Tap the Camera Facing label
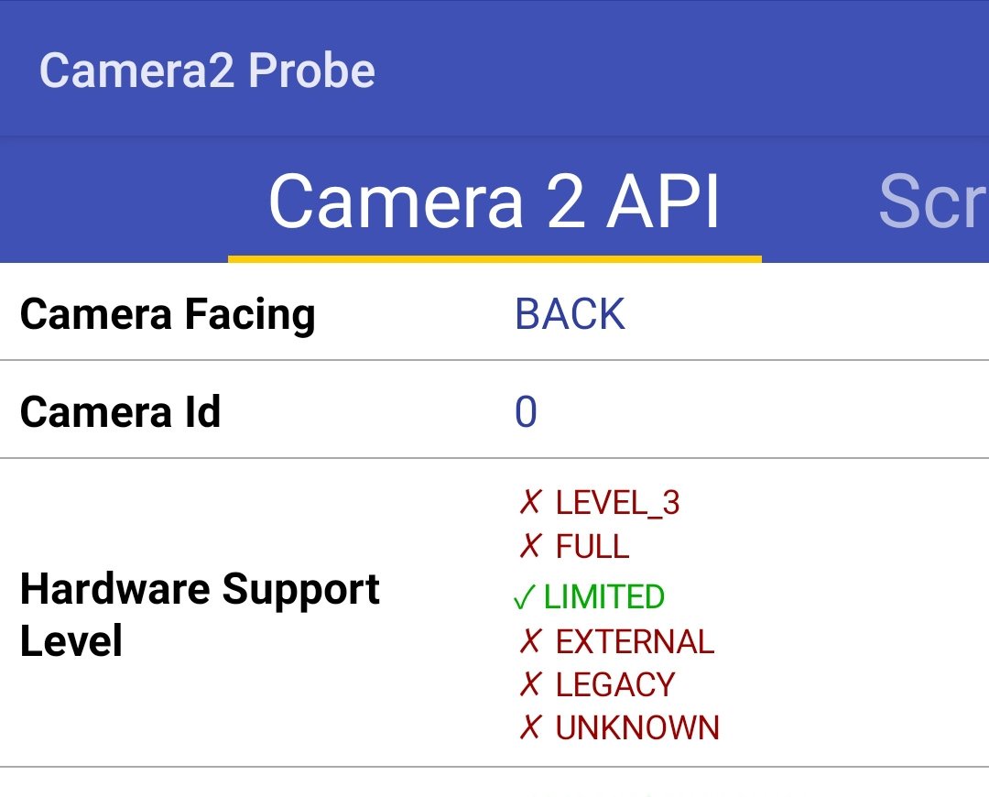 168,314
